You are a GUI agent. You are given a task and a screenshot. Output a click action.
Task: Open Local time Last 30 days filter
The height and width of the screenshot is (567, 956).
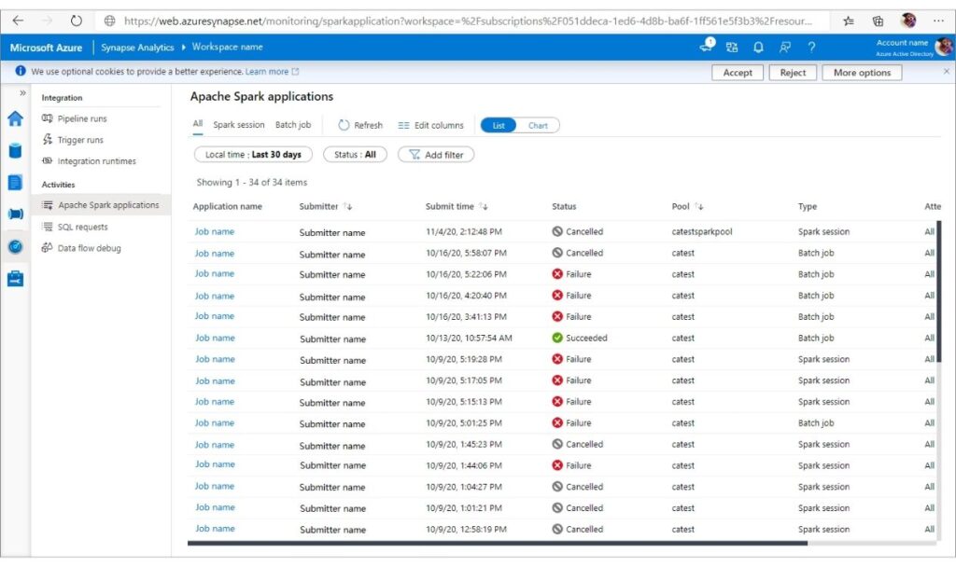pos(253,155)
